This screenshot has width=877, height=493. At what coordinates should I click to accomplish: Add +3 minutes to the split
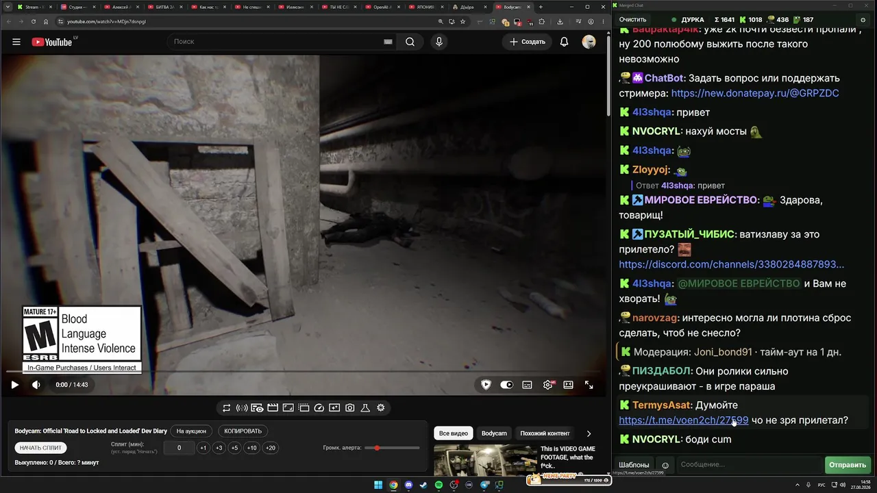219,448
